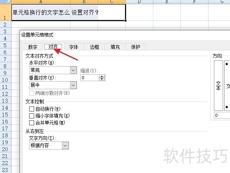The image size is (230, 173).
Task: Click empty cell D1
Action: [x=140, y=13]
